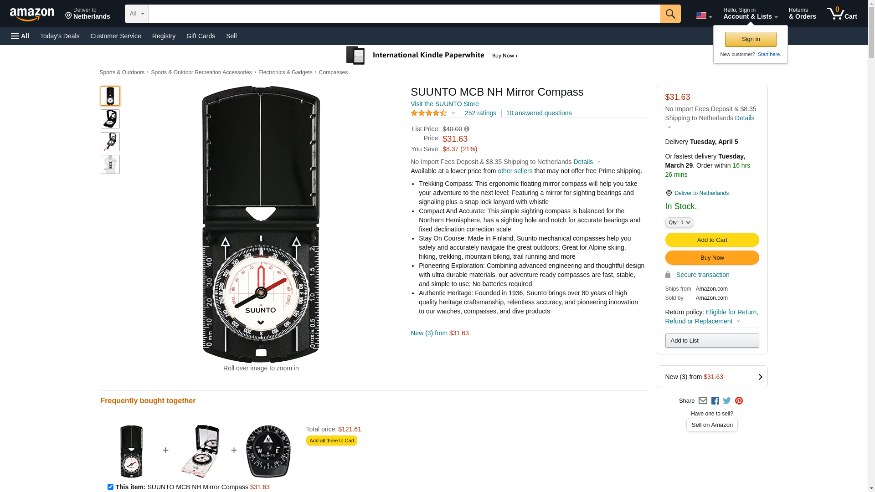This screenshot has height=492, width=875.
Task: Click the magnifying glass search button
Action: [x=670, y=14]
